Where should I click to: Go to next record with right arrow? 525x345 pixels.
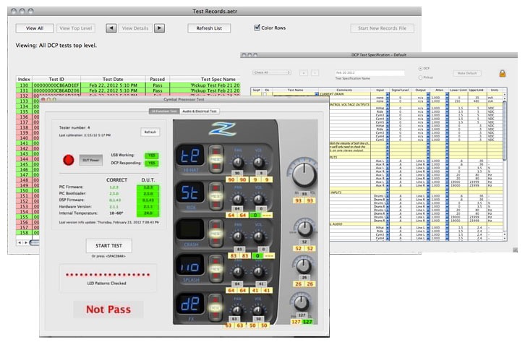tap(159, 28)
